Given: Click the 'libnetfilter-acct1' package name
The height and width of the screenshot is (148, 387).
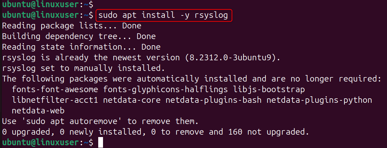Looking at the screenshot, I should [55, 100].
